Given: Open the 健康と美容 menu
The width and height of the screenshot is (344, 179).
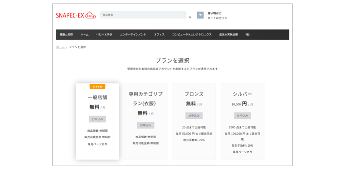Looking at the screenshot, I should tap(66, 35).
